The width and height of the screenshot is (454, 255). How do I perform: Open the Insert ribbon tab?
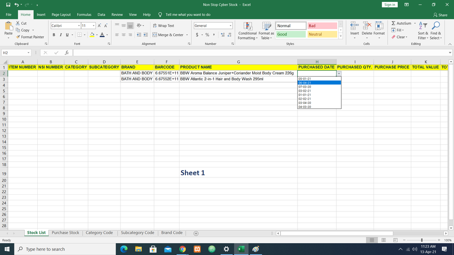(41, 15)
